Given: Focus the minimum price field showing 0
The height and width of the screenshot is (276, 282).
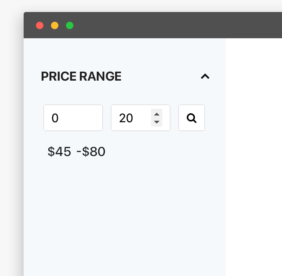Looking at the screenshot, I should click(73, 118).
